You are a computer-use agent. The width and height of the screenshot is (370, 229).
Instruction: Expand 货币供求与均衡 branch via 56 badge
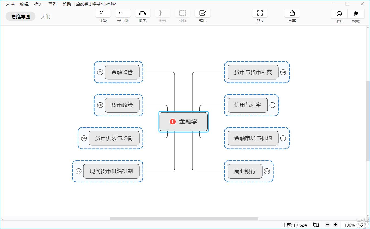(x=84, y=138)
